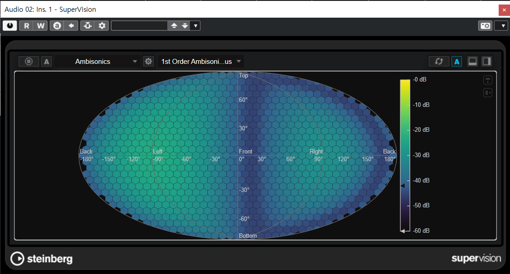Toggle the plug-in power bypass button
The width and height of the screenshot is (510, 274).
tap(10, 26)
